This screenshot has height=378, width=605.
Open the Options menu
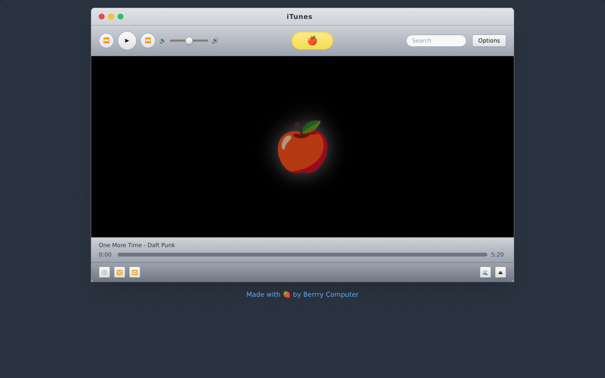point(489,40)
